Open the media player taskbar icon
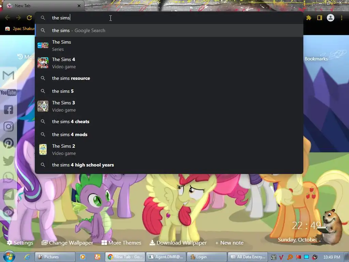The height and width of the screenshot is (262, 349). tap(82, 257)
